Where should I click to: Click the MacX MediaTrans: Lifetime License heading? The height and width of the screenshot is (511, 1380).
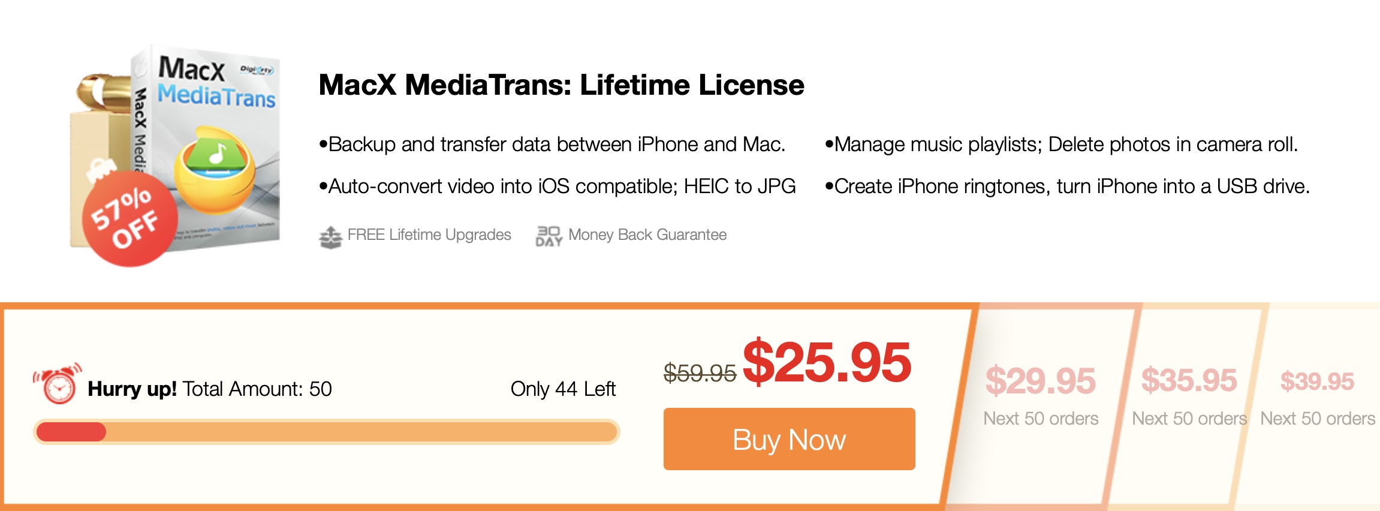pos(561,85)
